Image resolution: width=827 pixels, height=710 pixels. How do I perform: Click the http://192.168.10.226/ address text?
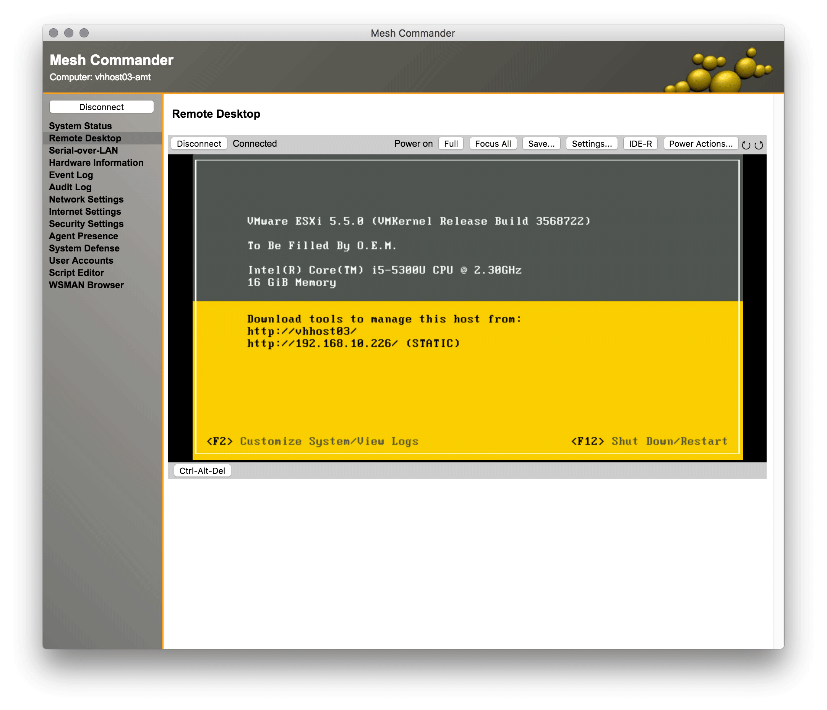[323, 343]
